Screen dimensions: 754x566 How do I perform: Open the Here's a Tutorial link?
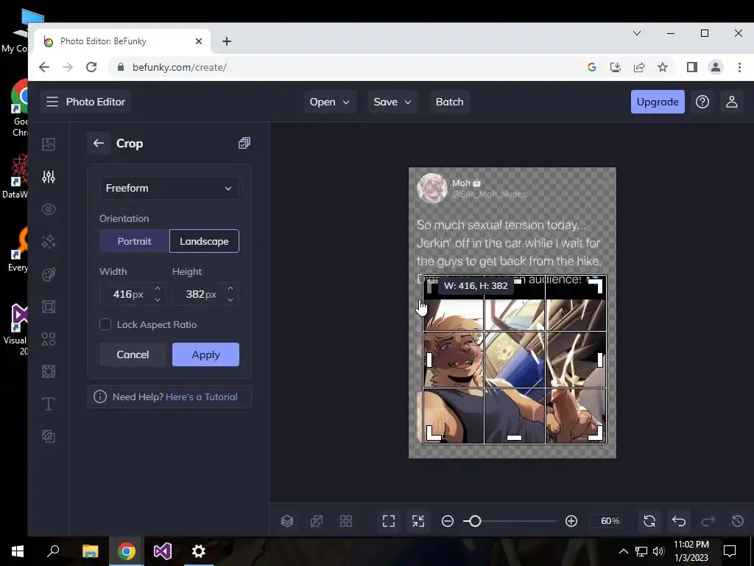(202, 397)
